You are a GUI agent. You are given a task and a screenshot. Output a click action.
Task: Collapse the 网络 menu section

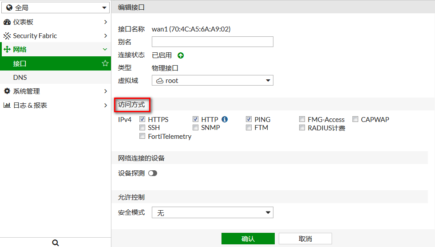(105, 50)
